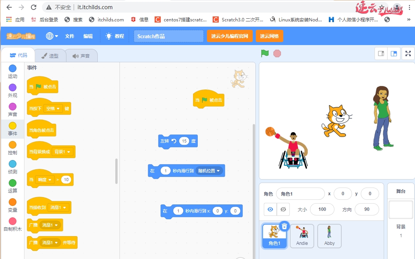Switch to small stage layout

(x=381, y=53)
